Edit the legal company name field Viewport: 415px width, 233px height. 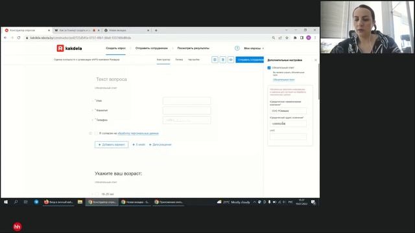point(288,111)
